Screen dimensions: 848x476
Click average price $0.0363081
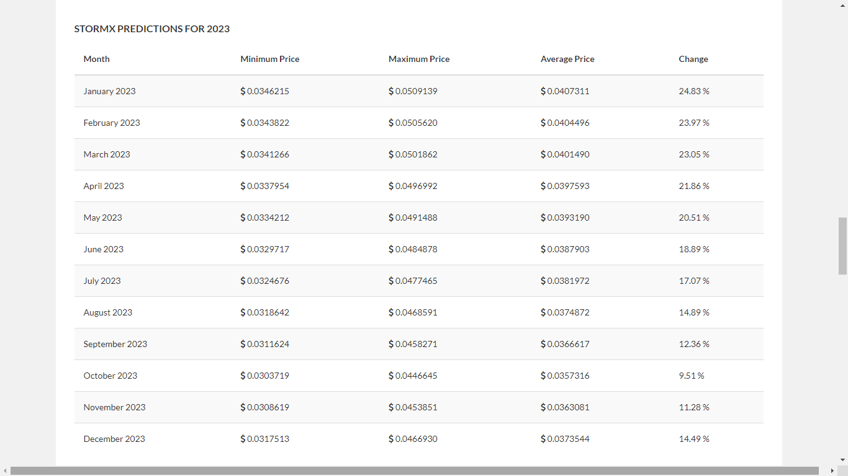coord(566,407)
